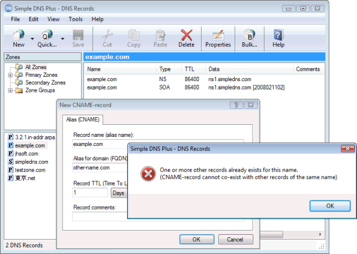
Task: Open record Properties toolbar icon
Action: [218, 35]
